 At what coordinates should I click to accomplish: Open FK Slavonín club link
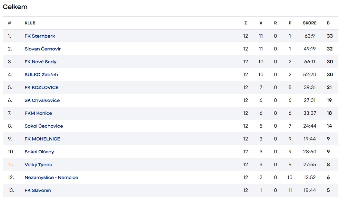point(38,190)
